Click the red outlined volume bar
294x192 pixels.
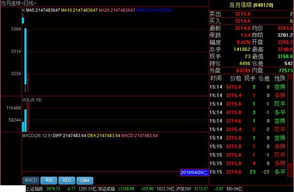click(x=28, y=117)
